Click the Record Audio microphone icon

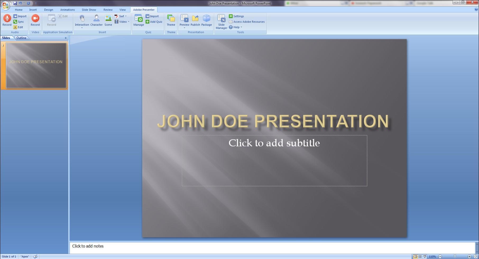click(7, 18)
